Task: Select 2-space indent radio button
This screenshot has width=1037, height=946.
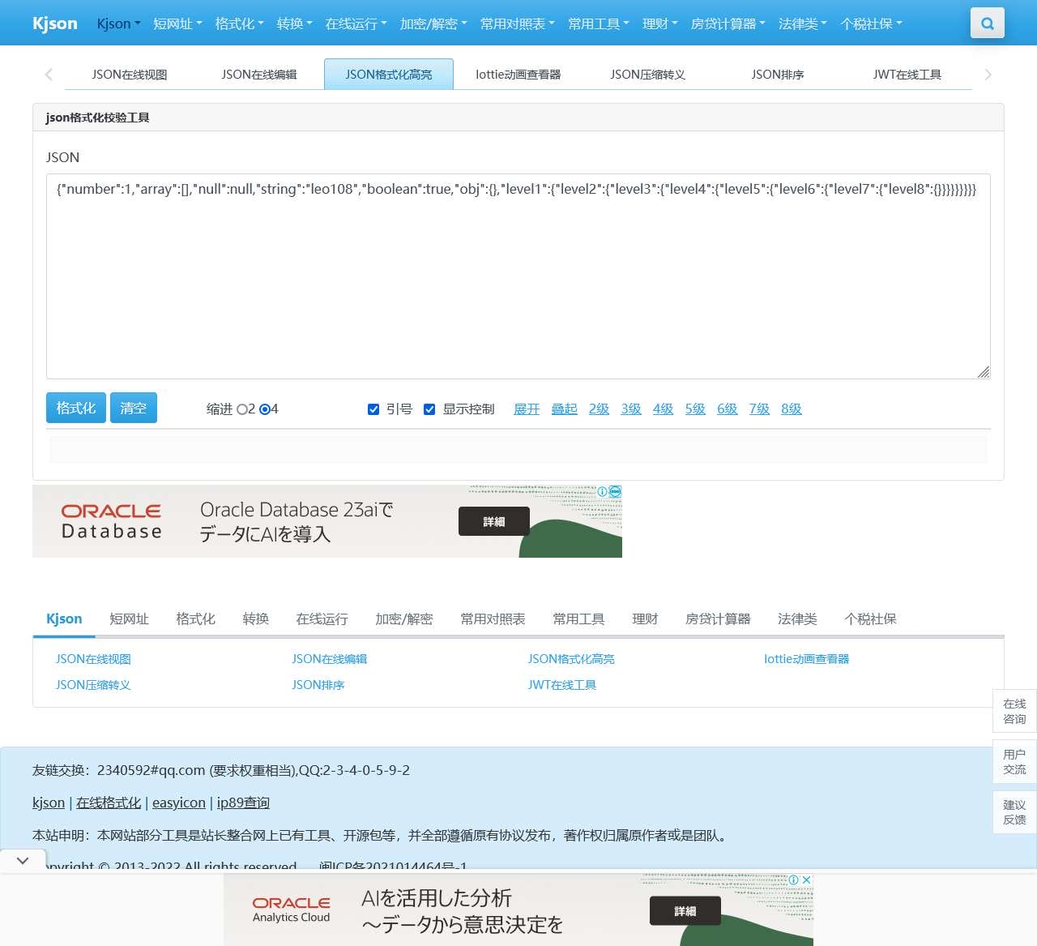Action: coord(241,409)
